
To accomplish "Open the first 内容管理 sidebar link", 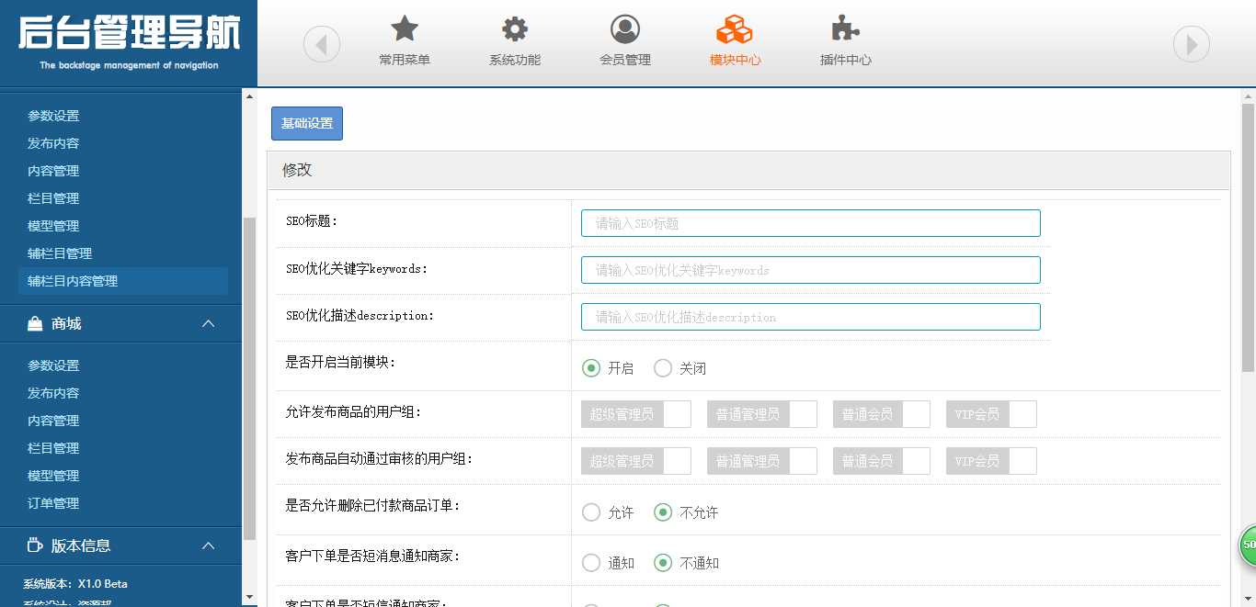I will point(53,171).
